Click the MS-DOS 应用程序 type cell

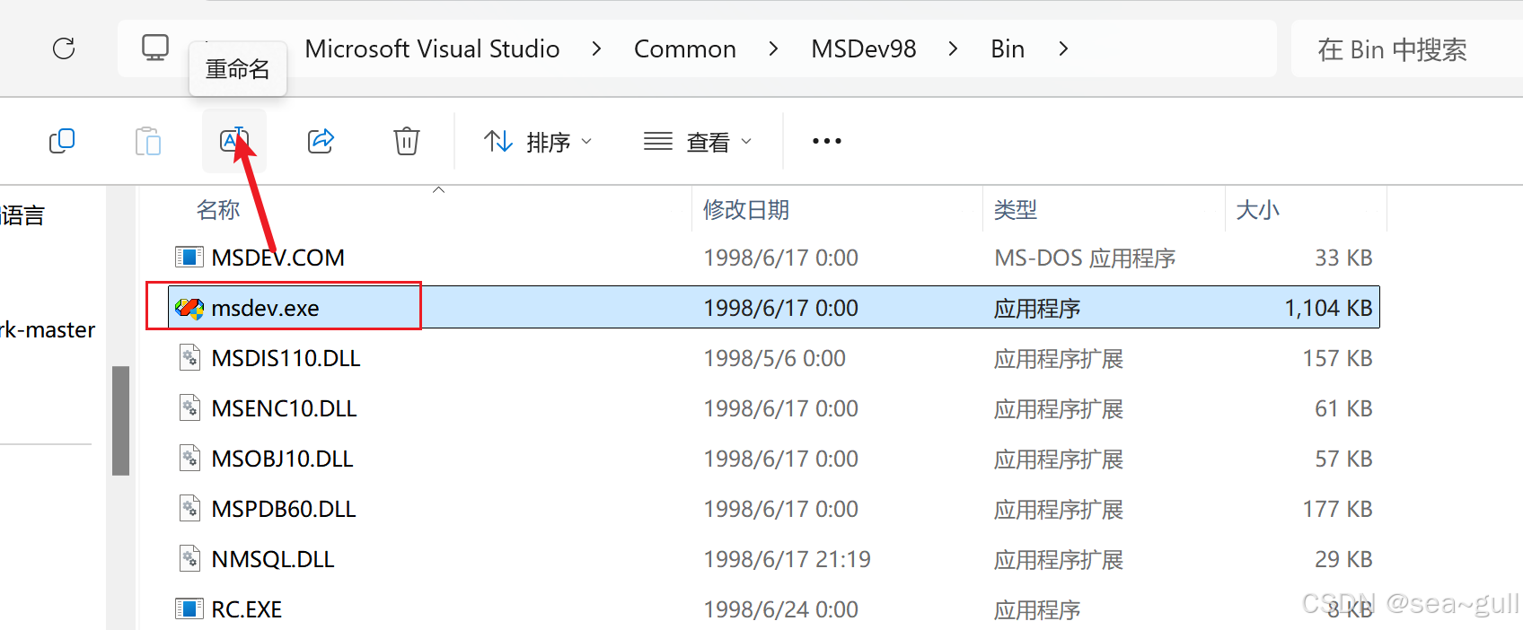coord(1085,258)
